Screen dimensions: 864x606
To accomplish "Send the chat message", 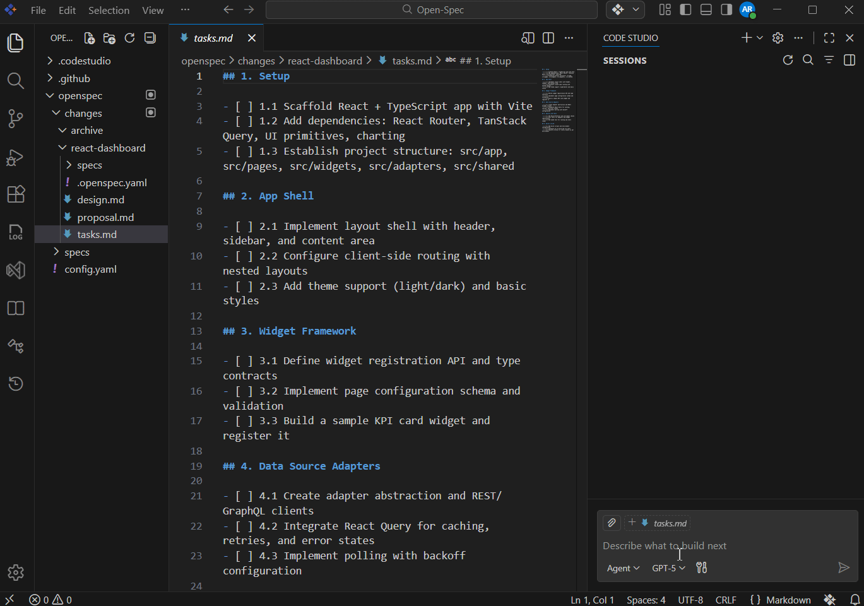I will tap(843, 567).
